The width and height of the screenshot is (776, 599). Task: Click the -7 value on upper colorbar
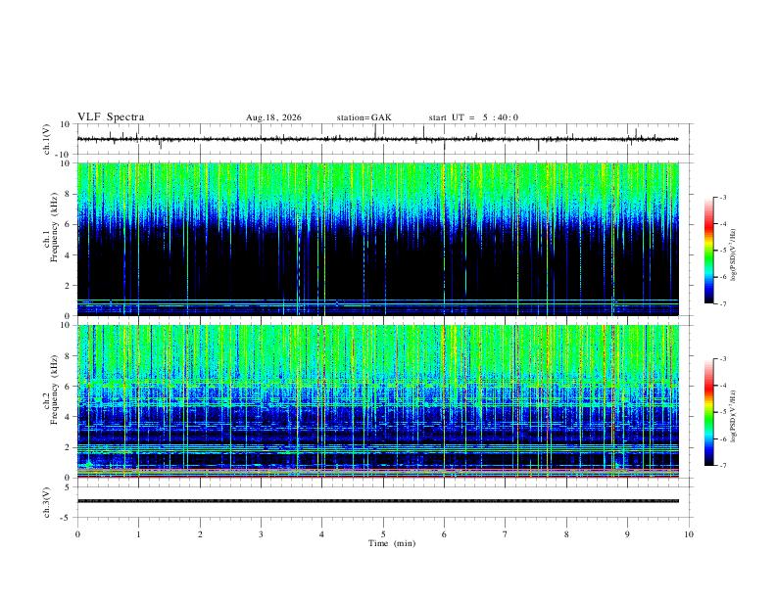(x=723, y=304)
